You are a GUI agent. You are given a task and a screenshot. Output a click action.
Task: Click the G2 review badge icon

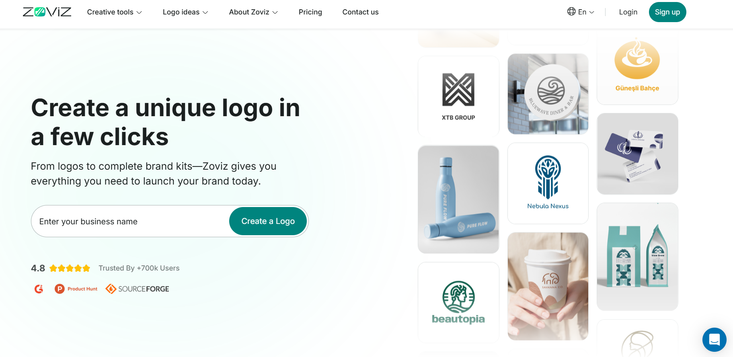(39, 289)
